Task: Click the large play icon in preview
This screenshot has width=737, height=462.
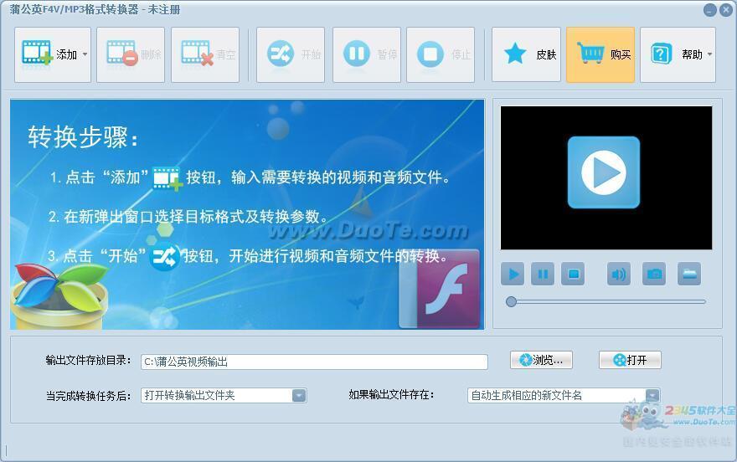Action: [x=604, y=172]
